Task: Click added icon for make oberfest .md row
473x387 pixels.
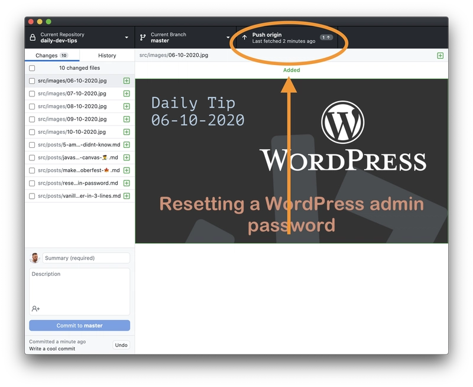Action: pos(127,170)
